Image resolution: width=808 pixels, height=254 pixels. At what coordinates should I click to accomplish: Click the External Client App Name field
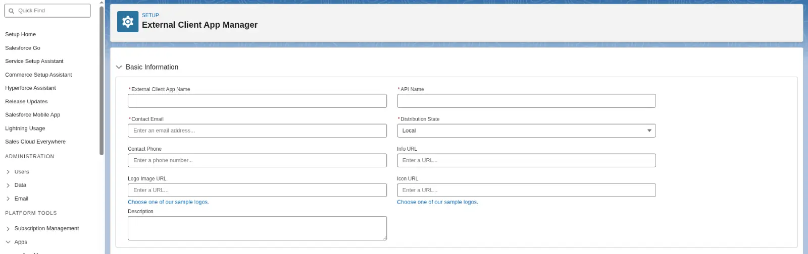point(257,101)
